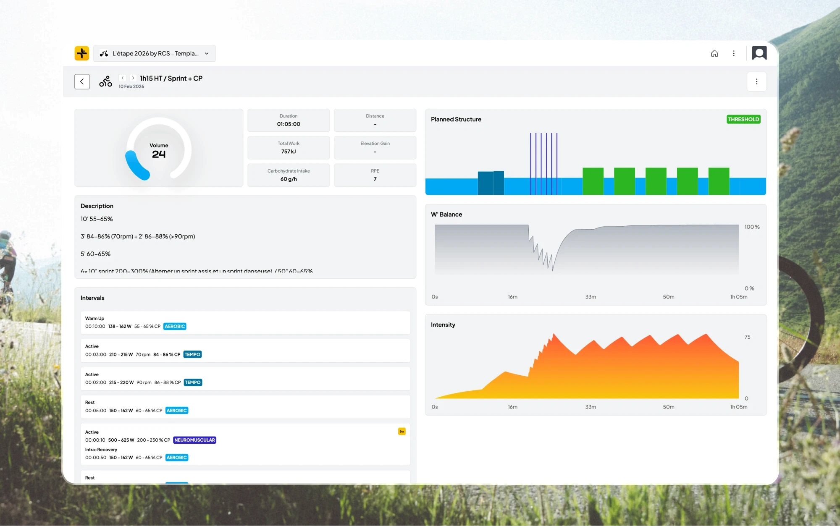Image resolution: width=840 pixels, height=526 pixels.
Task: Go back with the left arrow button
Action: 82,81
